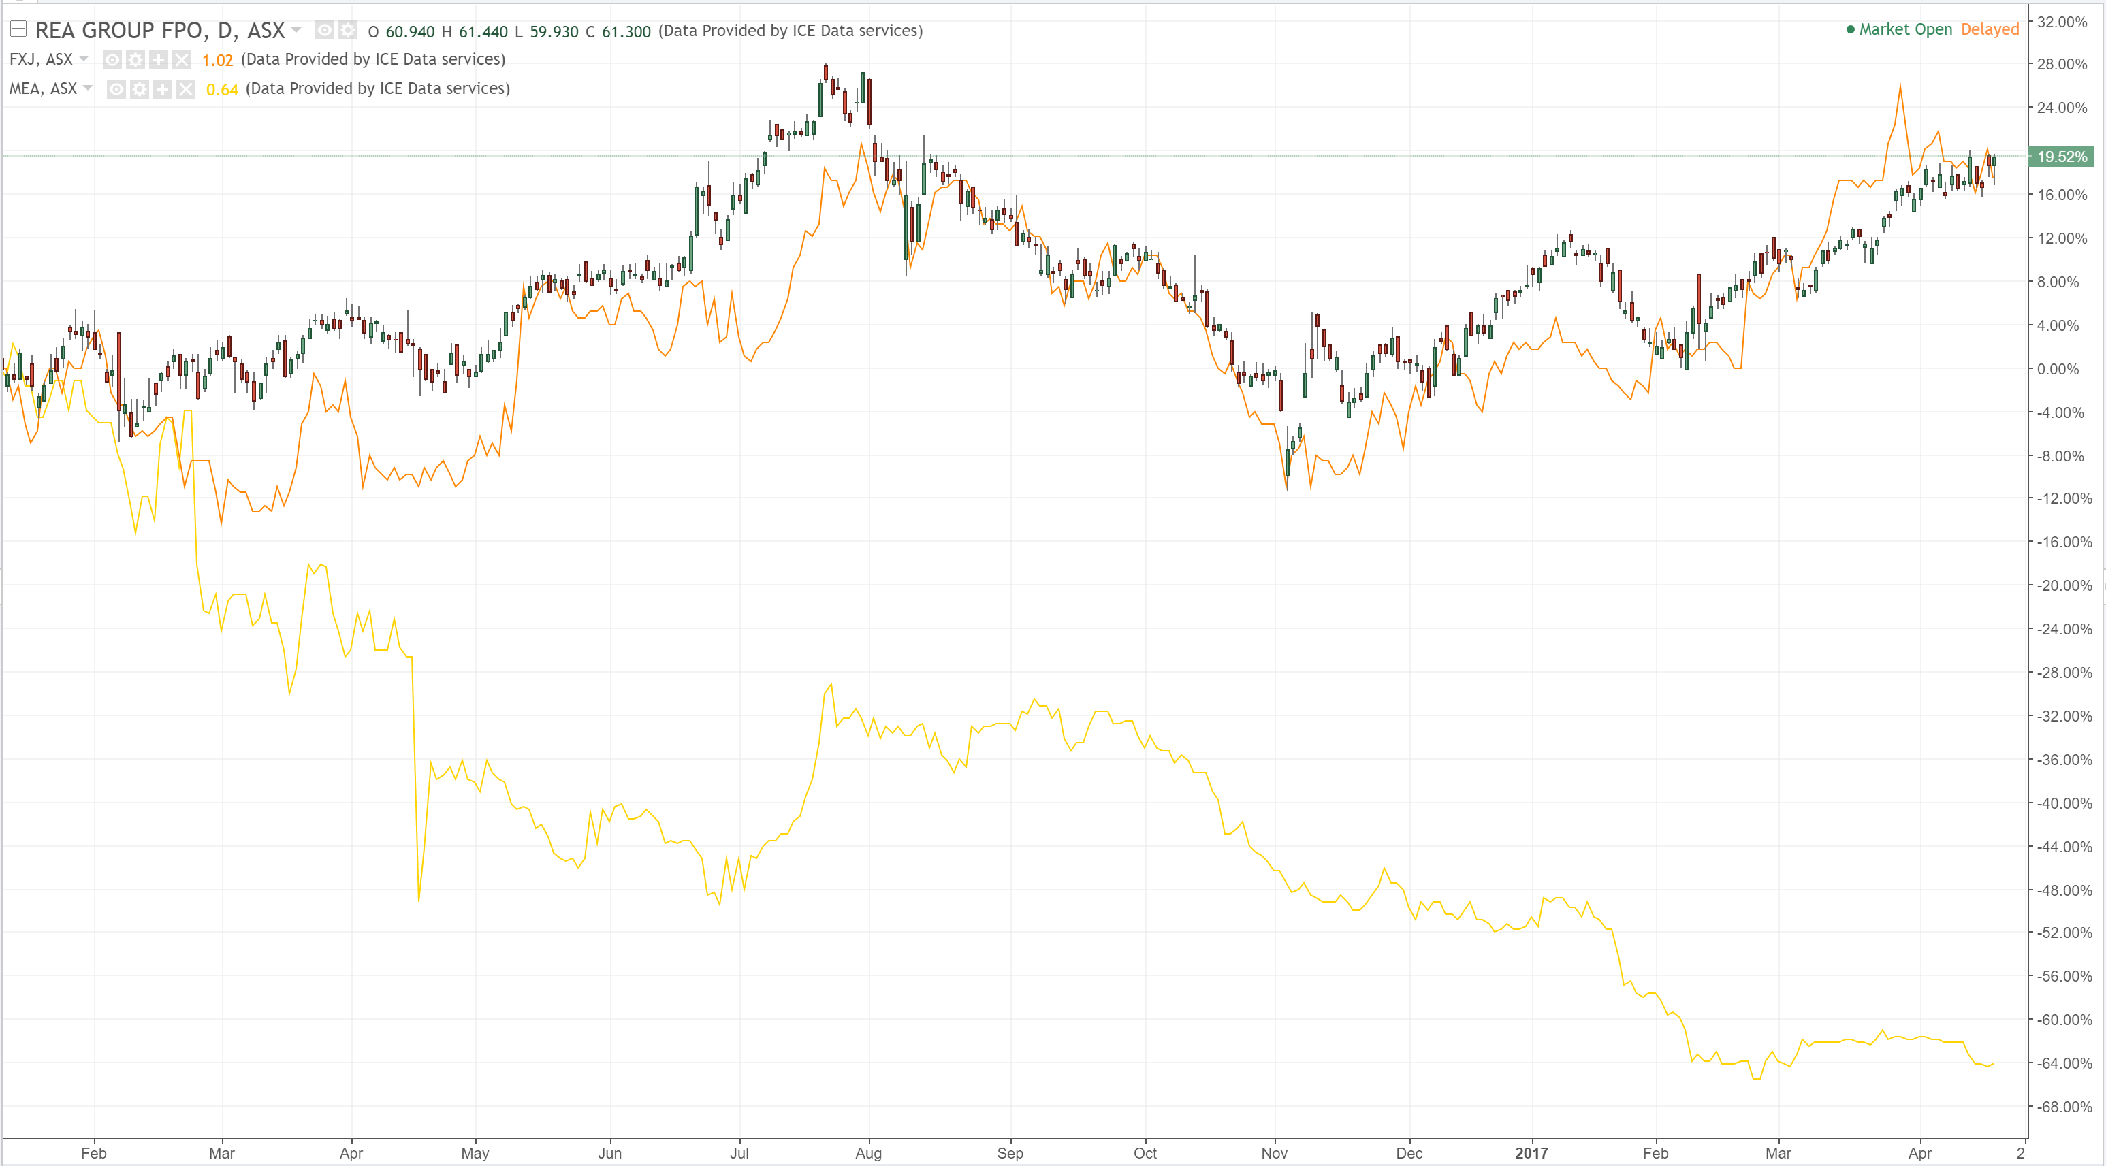
Task: Click the green 19.52% price scale label
Action: point(2060,156)
